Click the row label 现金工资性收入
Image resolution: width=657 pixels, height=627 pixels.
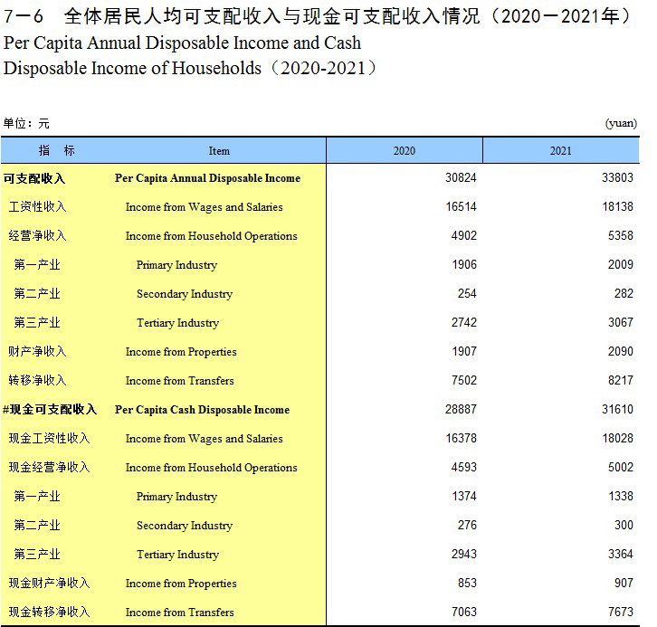[49, 438]
